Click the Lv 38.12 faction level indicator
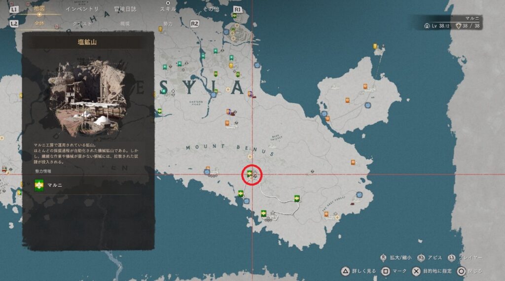 click(x=438, y=26)
